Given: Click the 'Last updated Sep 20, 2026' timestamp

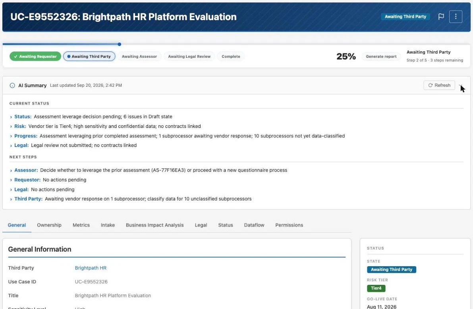Looking at the screenshot, I should click(x=86, y=86).
